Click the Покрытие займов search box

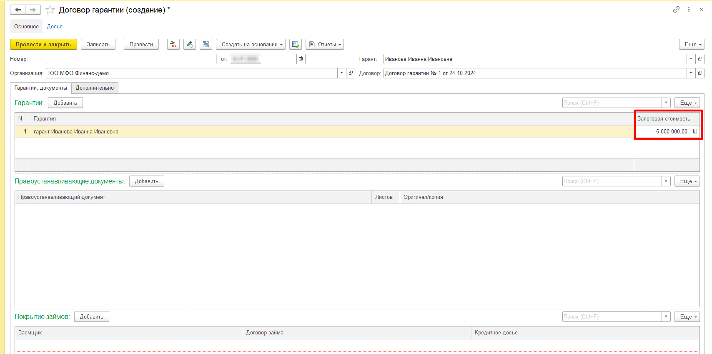(612, 316)
